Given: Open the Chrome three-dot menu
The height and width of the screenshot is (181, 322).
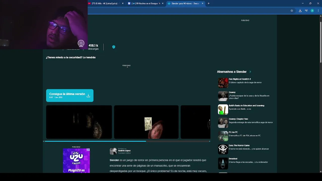Looking at the screenshot, I should [318, 11].
